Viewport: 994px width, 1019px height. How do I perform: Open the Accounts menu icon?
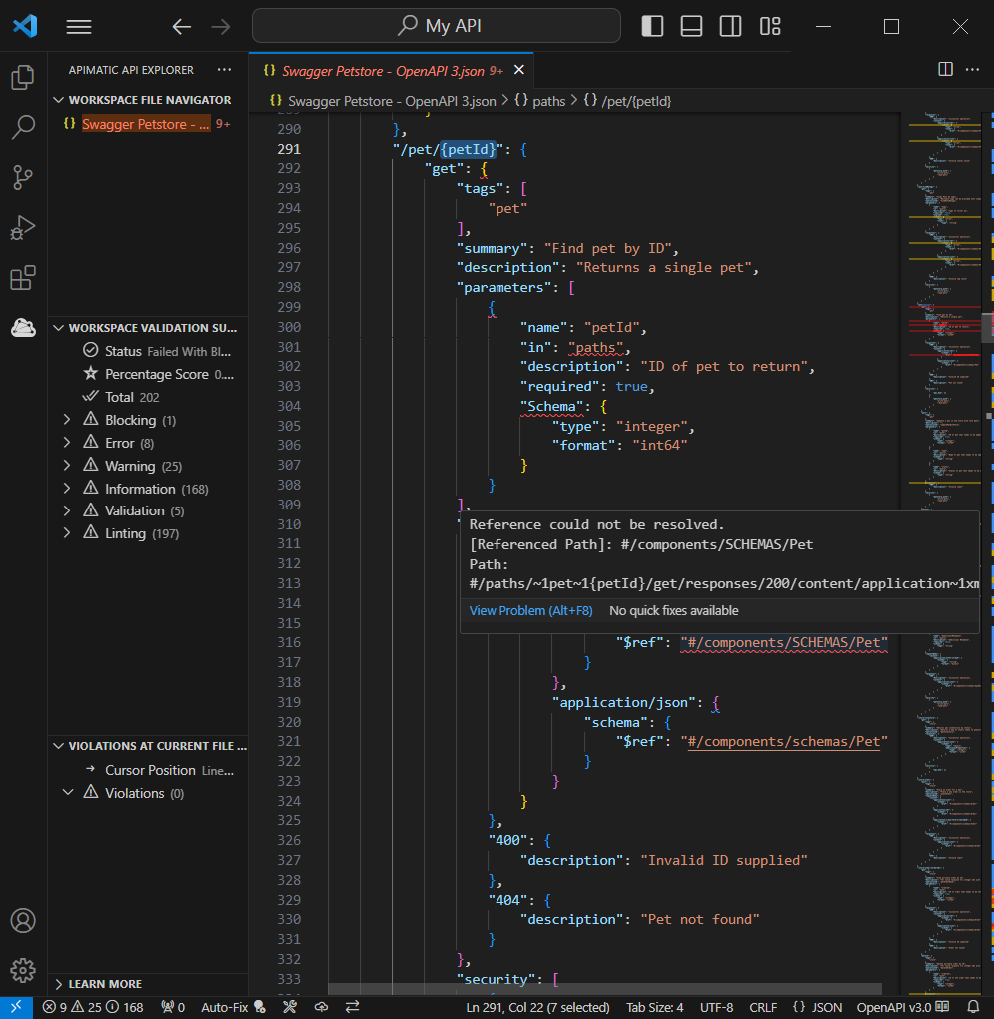point(23,920)
